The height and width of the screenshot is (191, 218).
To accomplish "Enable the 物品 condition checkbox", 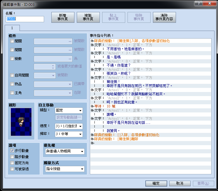I will click(x=12, y=84).
